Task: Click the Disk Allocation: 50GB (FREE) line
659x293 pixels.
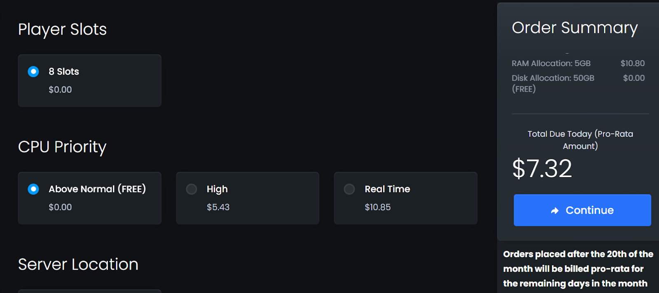Action: coord(553,83)
